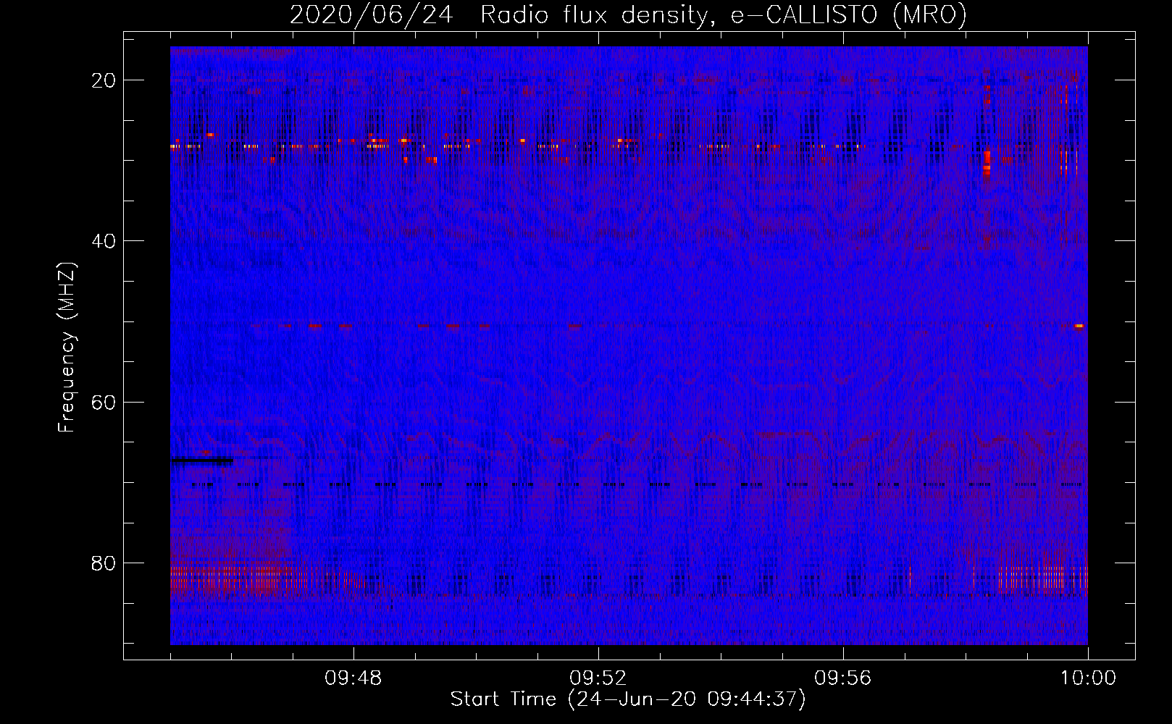Image resolution: width=1172 pixels, height=724 pixels.
Task: Click the "60" frequency tick label
Action: point(104,402)
